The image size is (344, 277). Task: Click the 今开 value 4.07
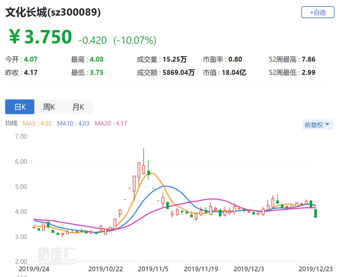click(x=31, y=59)
